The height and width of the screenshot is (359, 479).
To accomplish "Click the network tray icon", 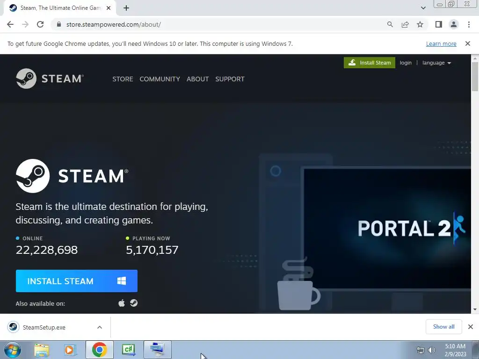I will tap(421, 350).
